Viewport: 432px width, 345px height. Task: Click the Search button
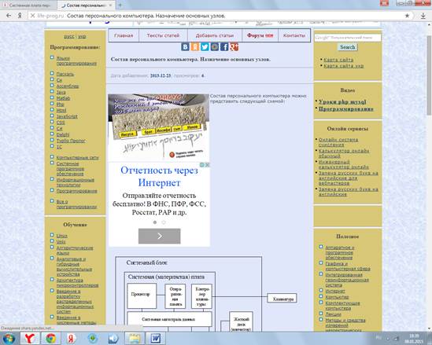pos(348,47)
